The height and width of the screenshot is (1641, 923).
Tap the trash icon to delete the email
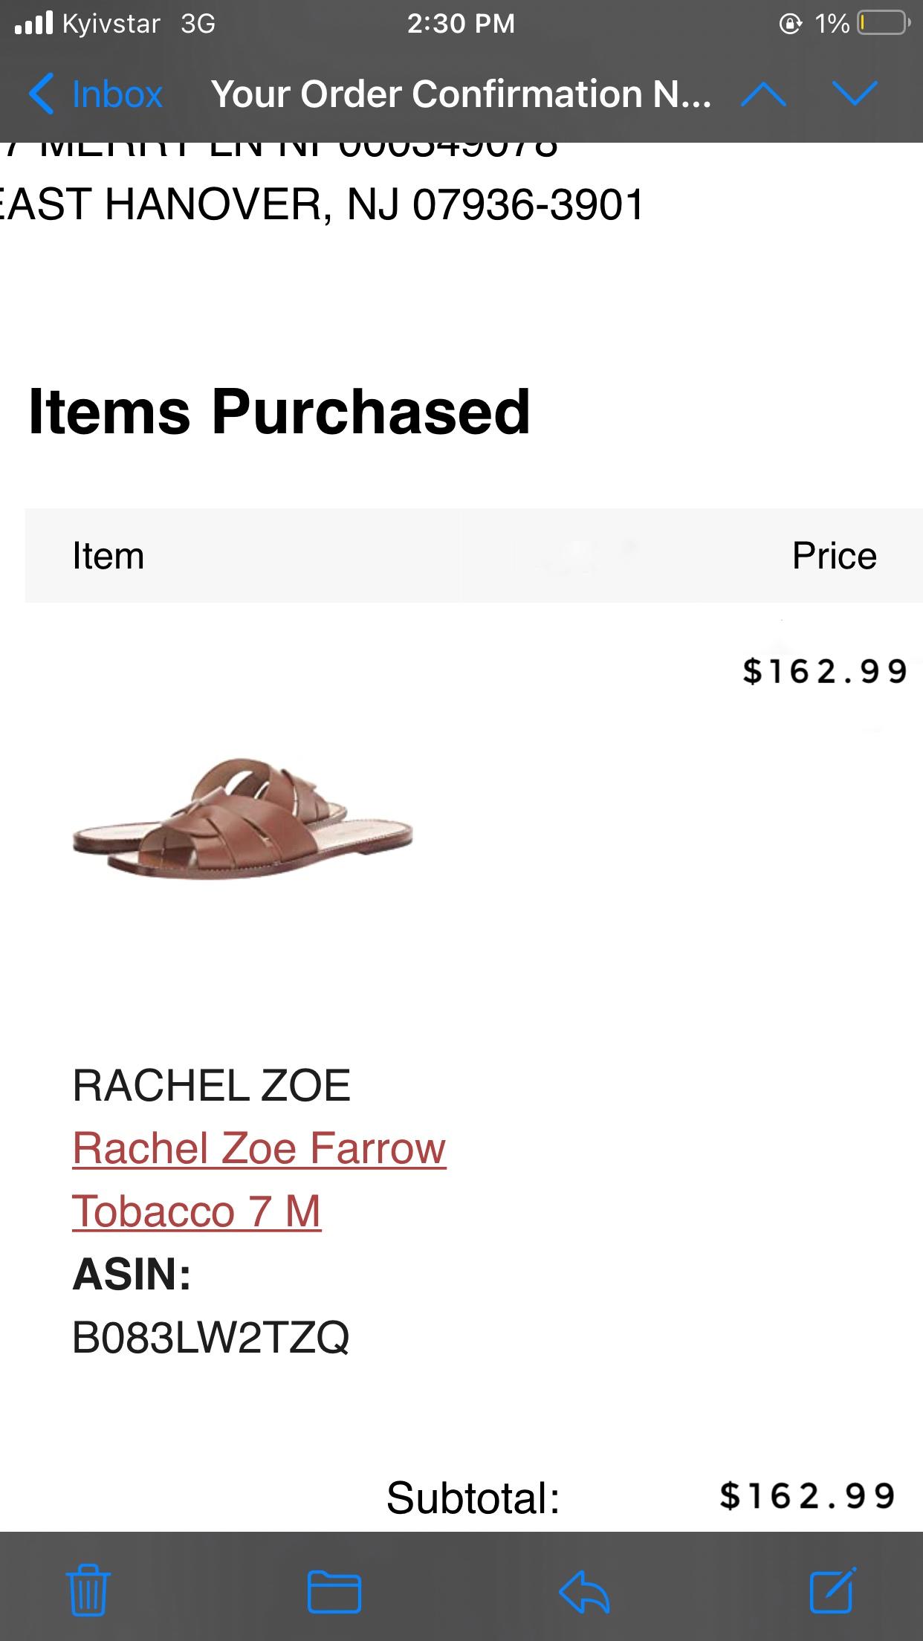(88, 1591)
